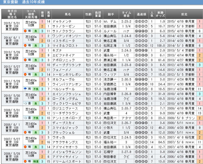Click horse name アドマイヤメイン
The height and width of the screenshot is (164, 203).
pyautogui.click(x=65, y=157)
